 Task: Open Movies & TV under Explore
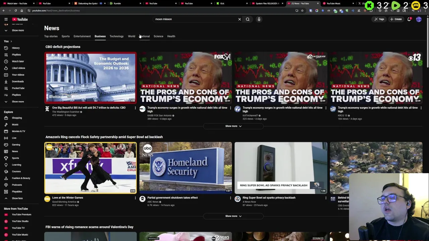pos(18,131)
